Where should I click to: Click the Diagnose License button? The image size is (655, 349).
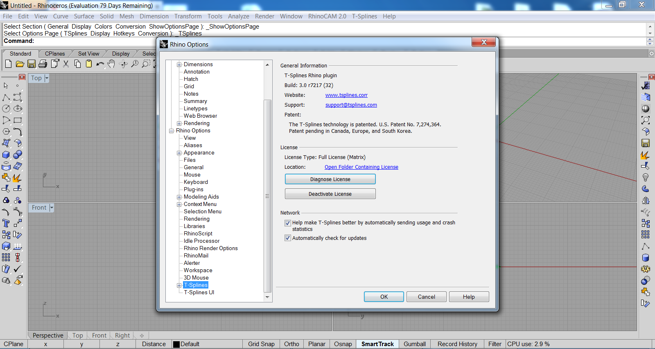coord(330,179)
